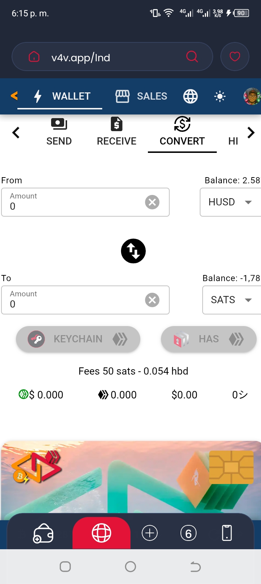Clear the To amount field

point(152,300)
